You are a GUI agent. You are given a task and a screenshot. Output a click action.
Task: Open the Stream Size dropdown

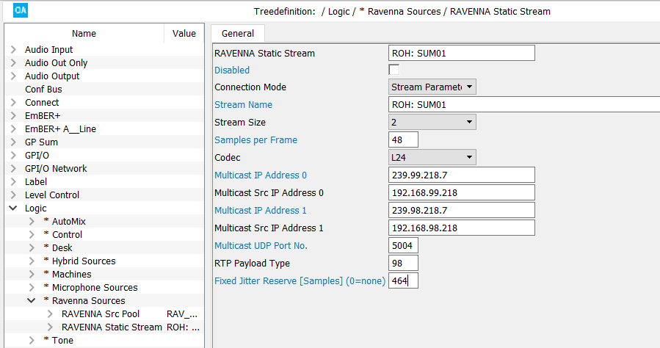coord(432,122)
